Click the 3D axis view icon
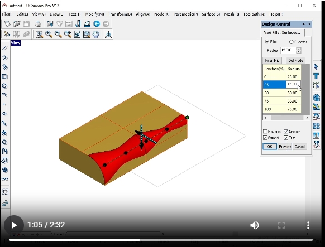 point(108,34)
